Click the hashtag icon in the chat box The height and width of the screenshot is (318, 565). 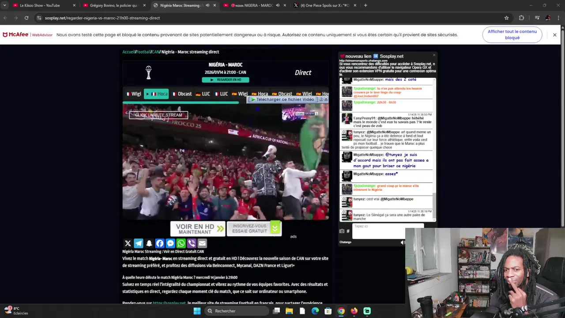point(348,231)
